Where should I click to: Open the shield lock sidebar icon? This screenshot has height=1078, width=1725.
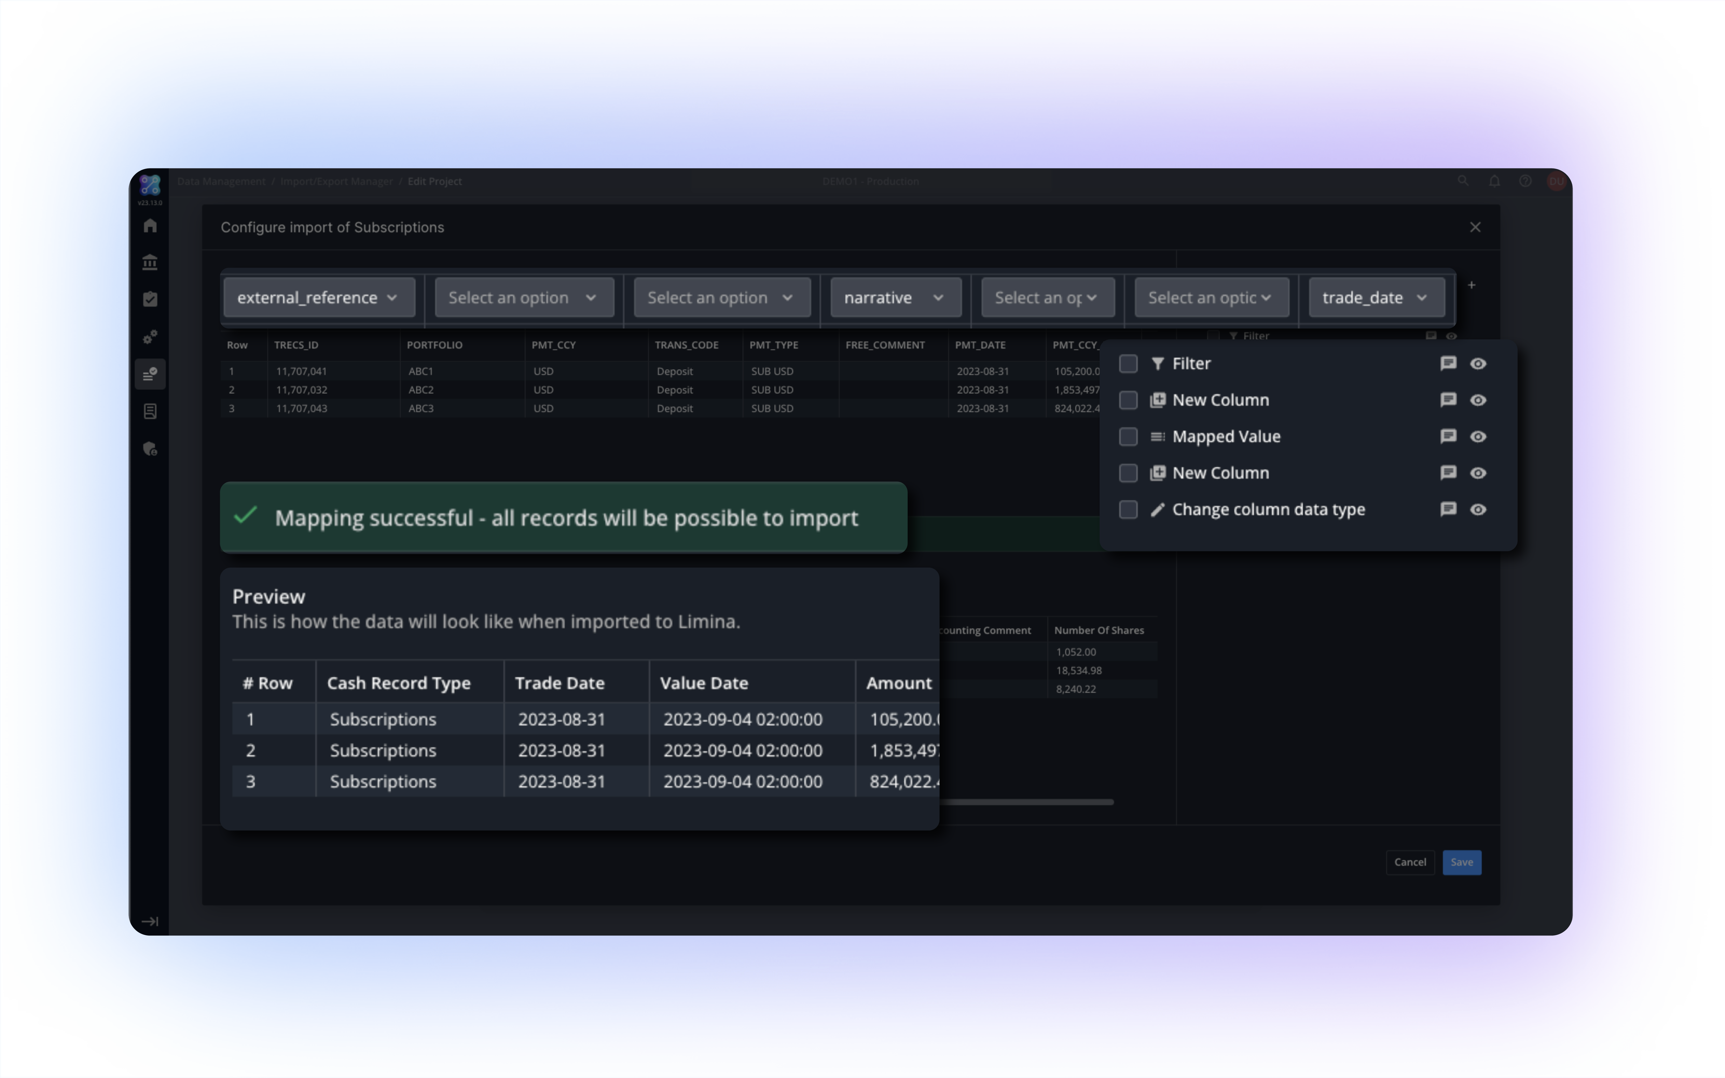[x=150, y=448]
